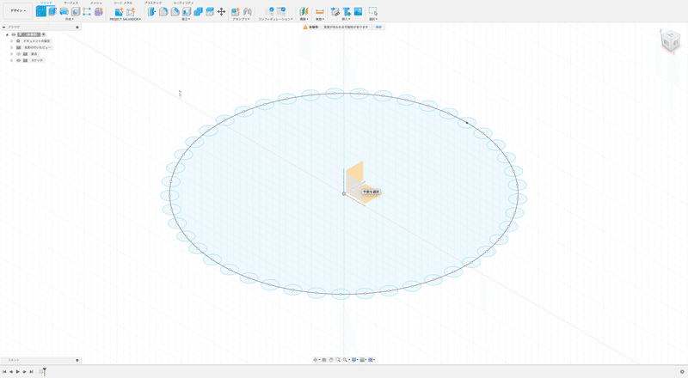
Task: Toggle visibility of the Sketches folder
Action: pos(18,60)
